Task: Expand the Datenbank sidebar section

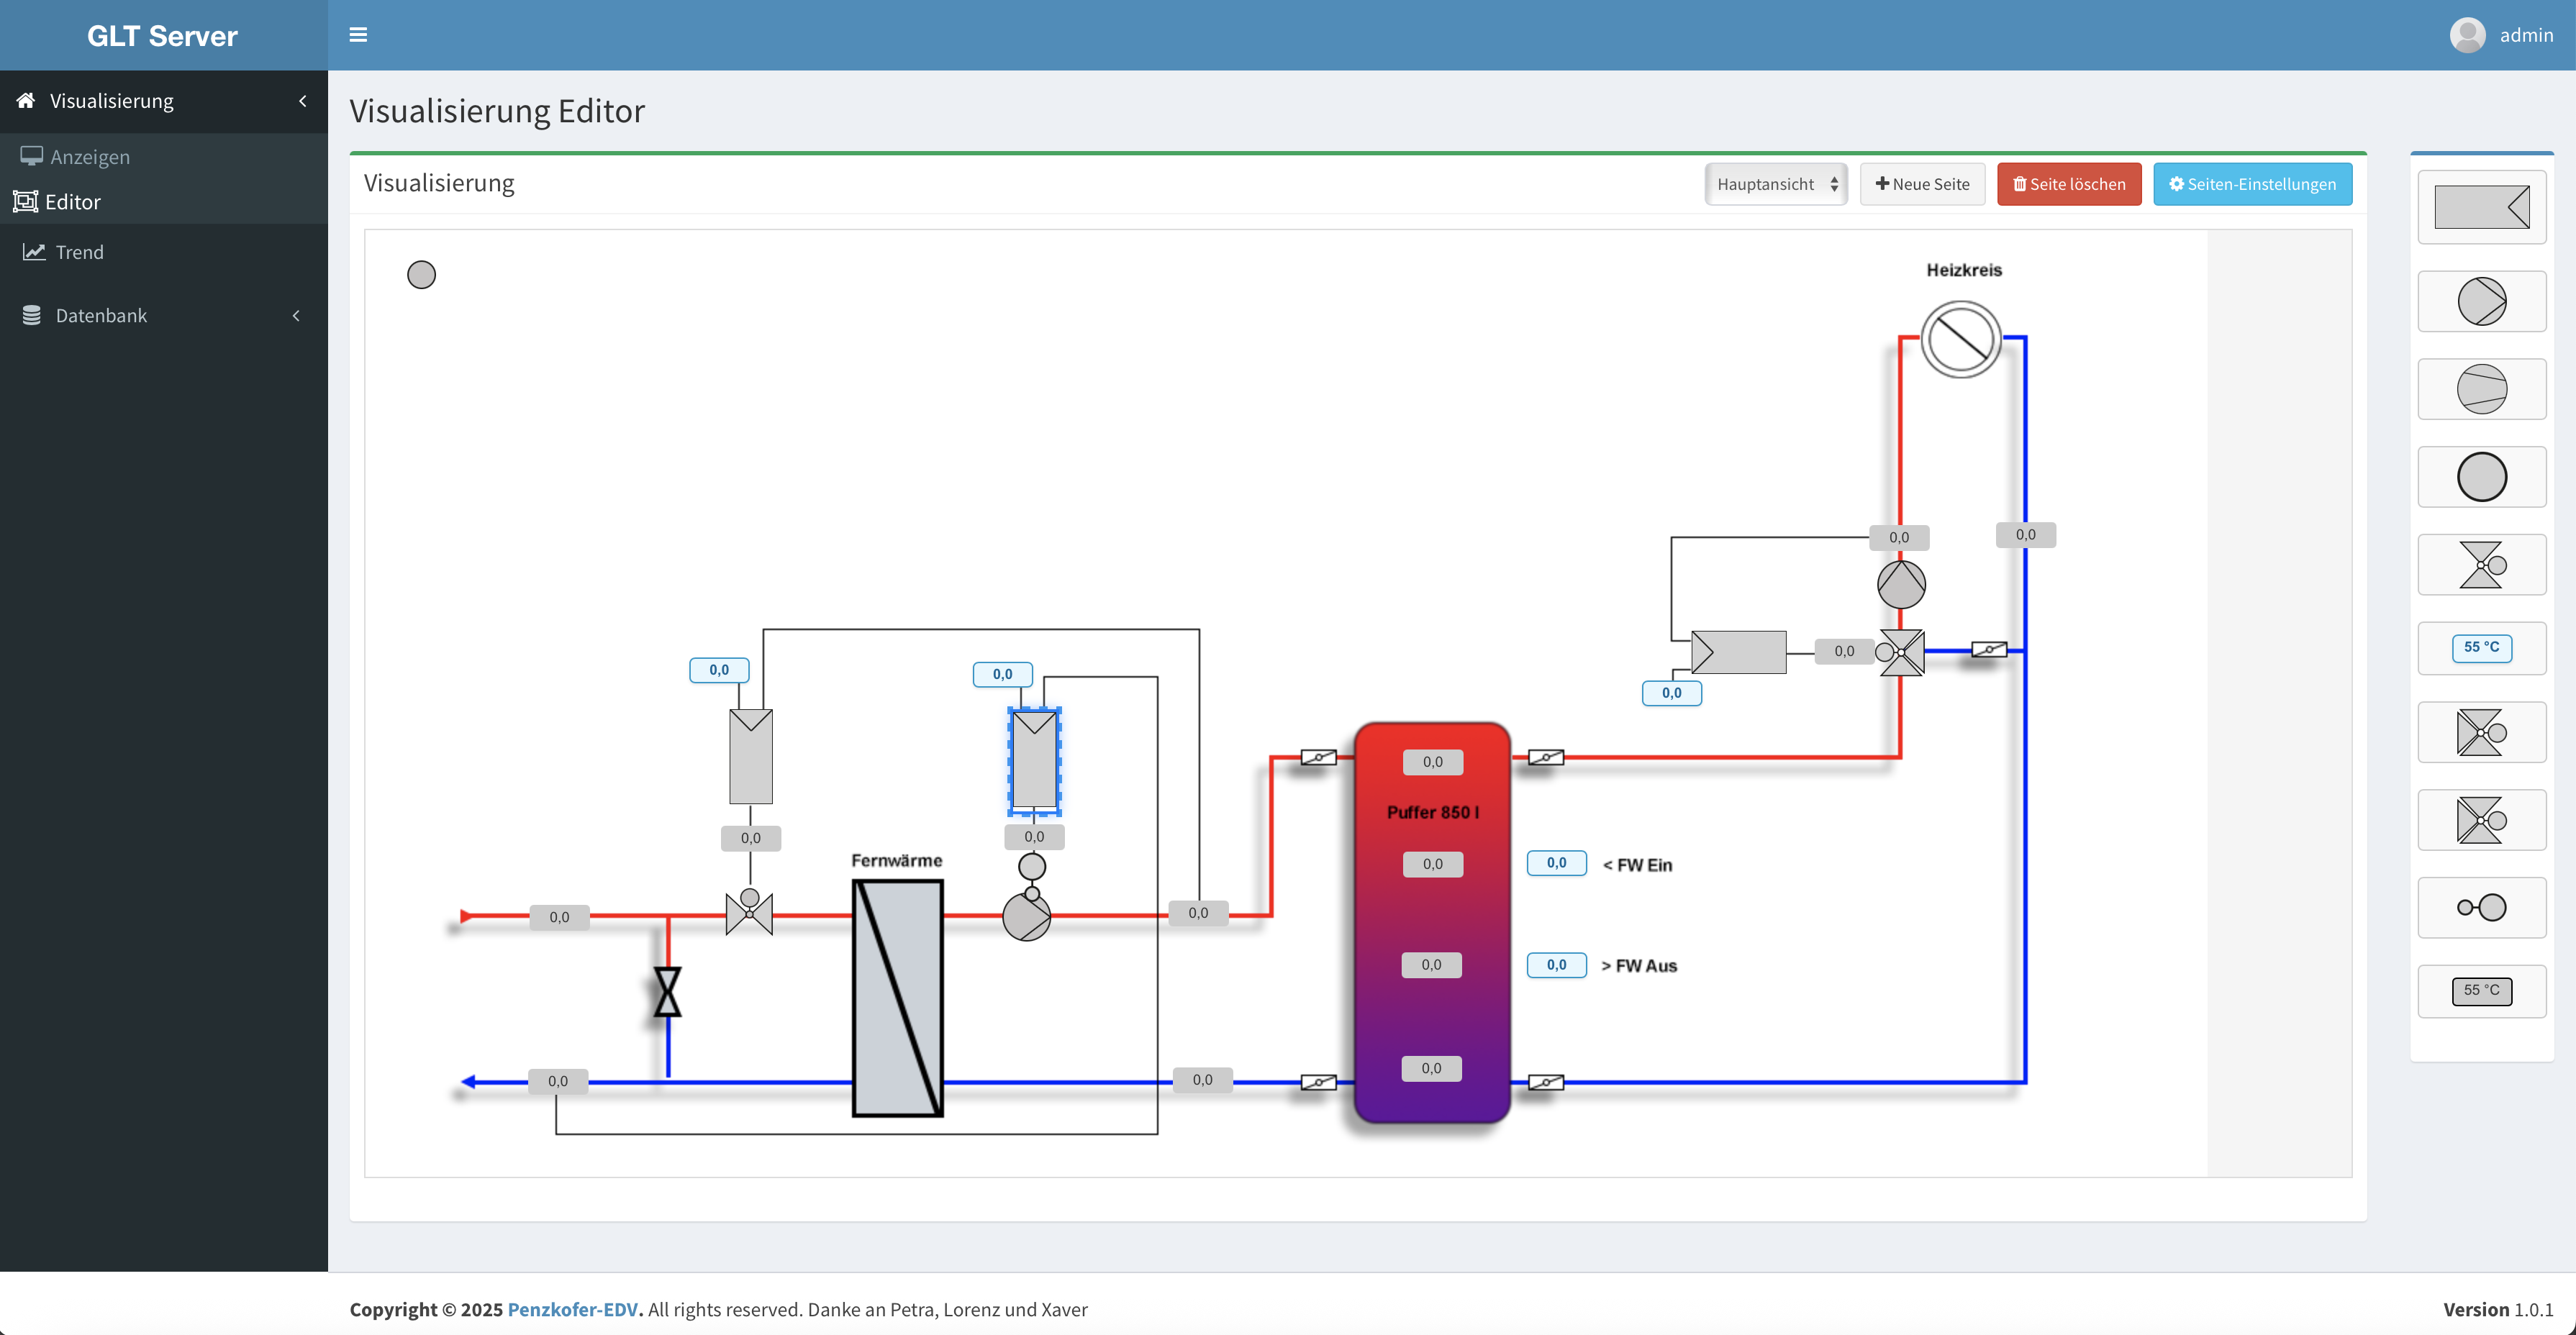Action: (296, 316)
